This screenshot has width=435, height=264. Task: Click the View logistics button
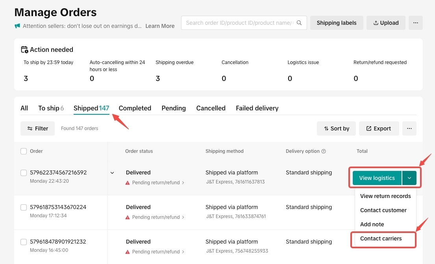[x=377, y=178]
